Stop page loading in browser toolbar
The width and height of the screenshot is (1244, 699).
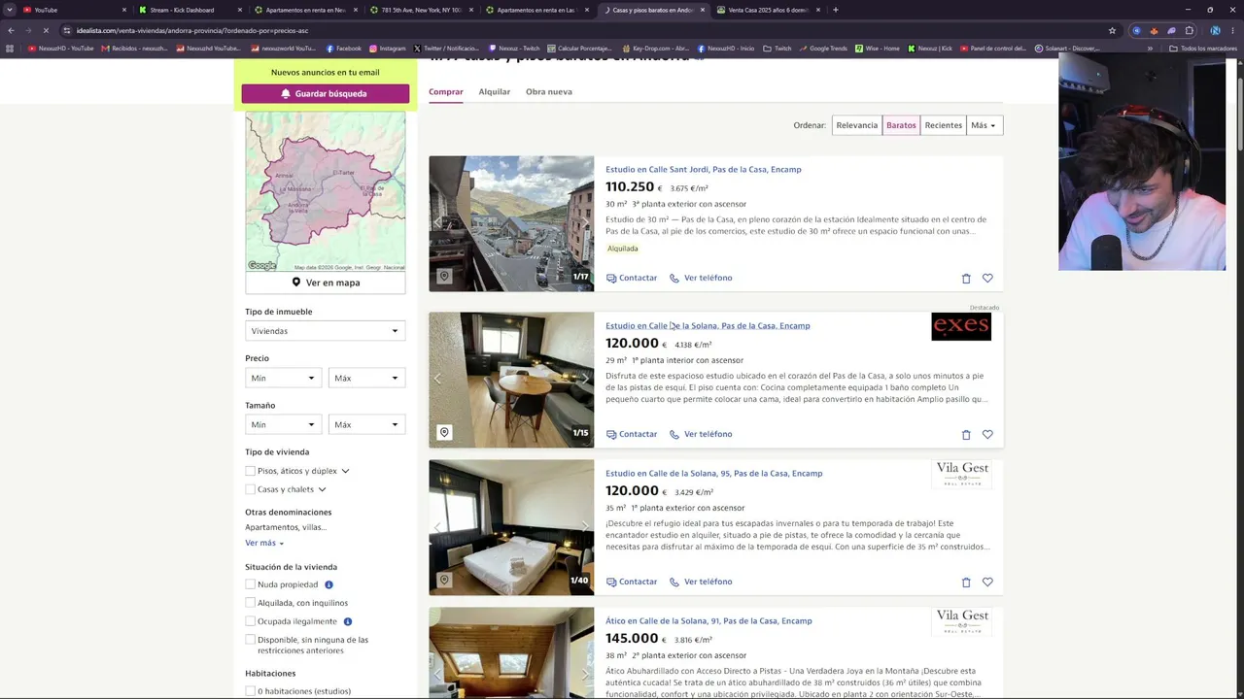point(46,30)
